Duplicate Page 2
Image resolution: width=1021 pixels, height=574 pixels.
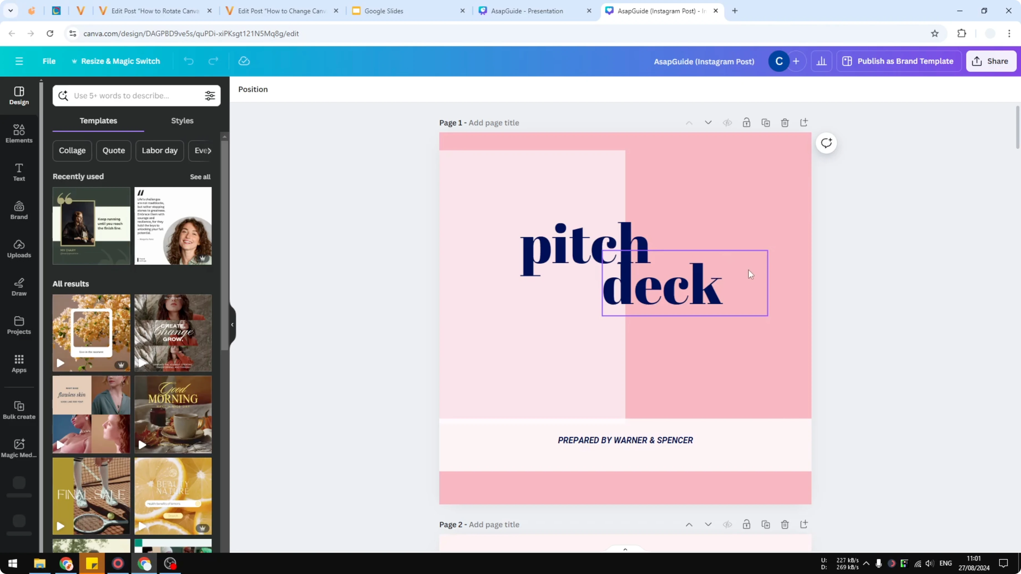click(766, 524)
